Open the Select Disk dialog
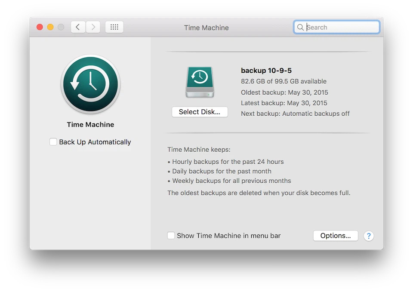Viewport: 413px width, 292px height. pos(200,112)
